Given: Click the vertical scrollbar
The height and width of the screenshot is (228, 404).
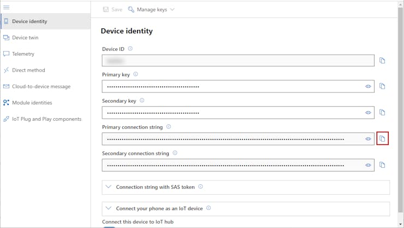Looking at the screenshot, I should click(x=400, y=109).
